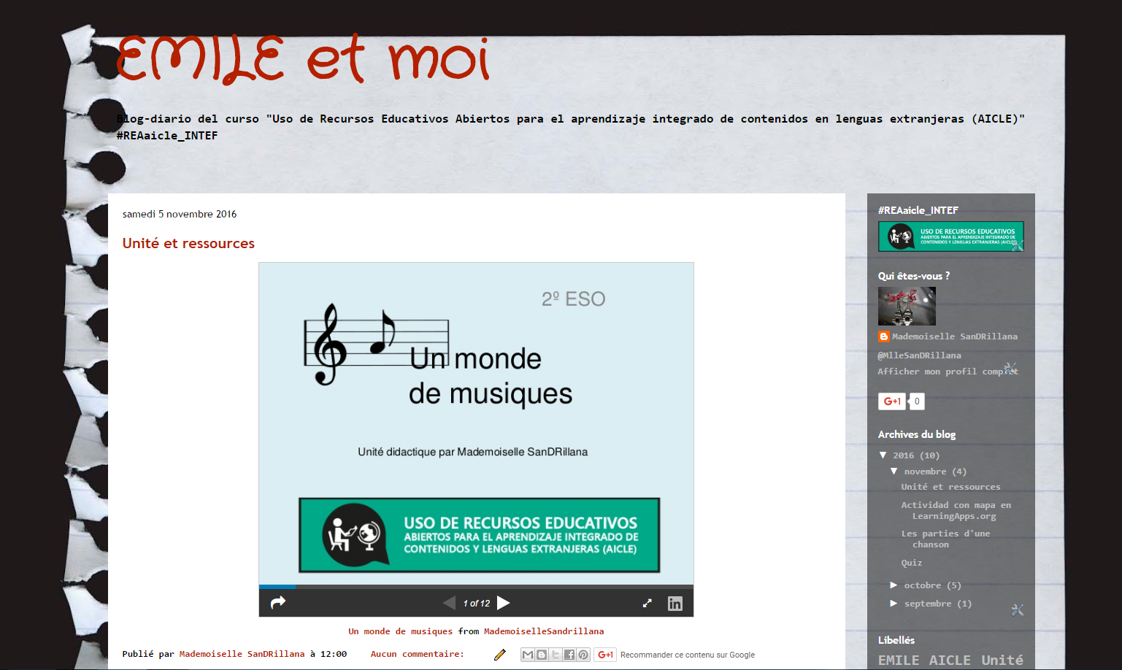Open the "Unité et ressources" post title
The height and width of the screenshot is (670, 1122).
[x=188, y=243]
